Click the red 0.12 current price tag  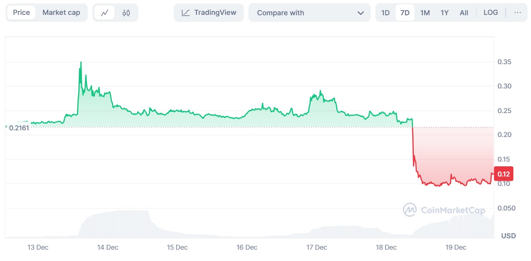tap(504, 174)
